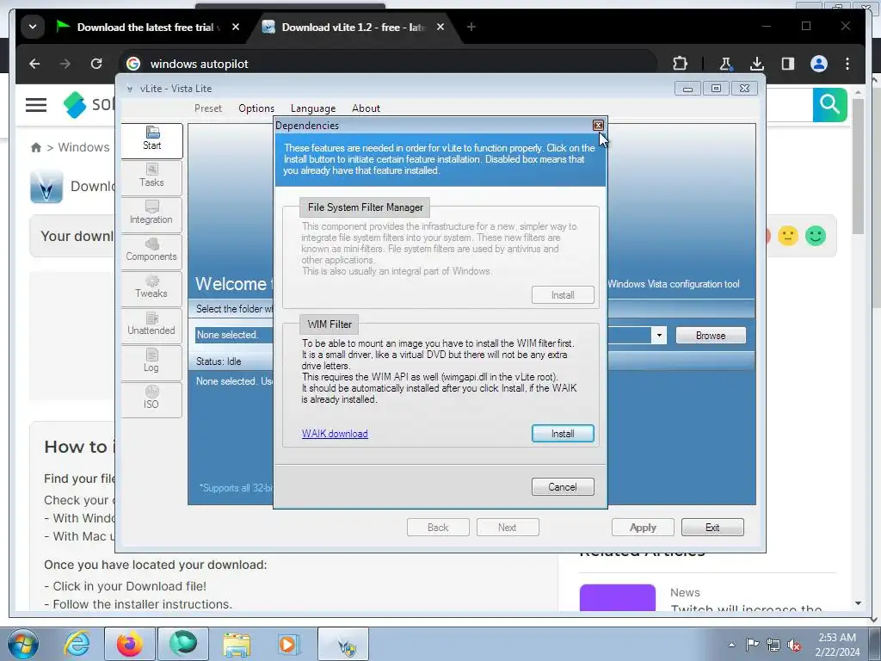The height and width of the screenshot is (661, 881).
Task: Go forward in the browser
Action: coord(65,64)
